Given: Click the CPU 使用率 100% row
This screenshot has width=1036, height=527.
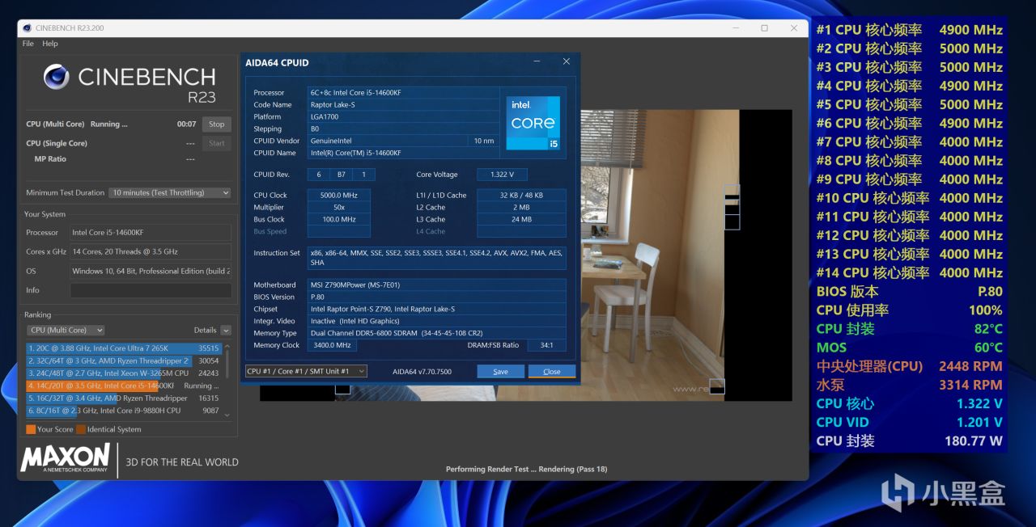Looking at the screenshot, I should [x=909, y=310].
